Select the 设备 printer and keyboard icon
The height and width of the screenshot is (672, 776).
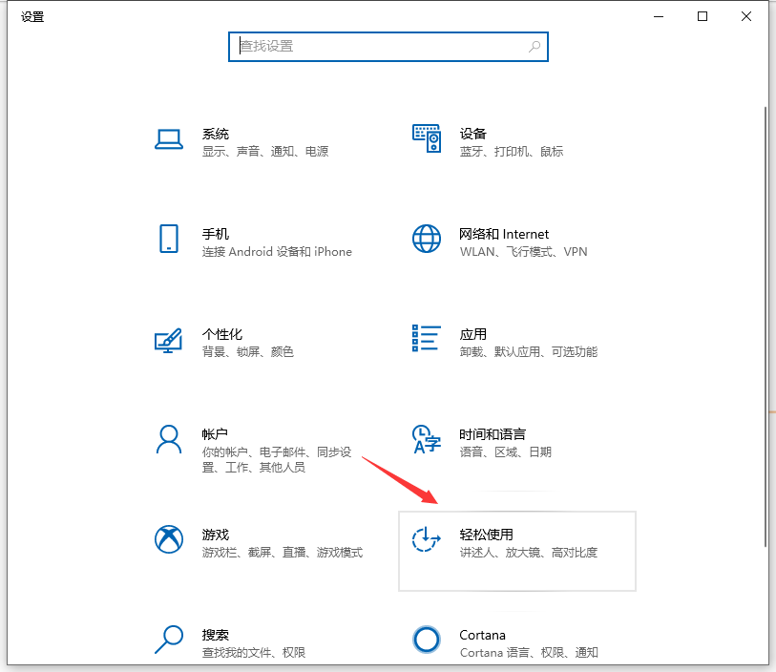coord(427,138)
